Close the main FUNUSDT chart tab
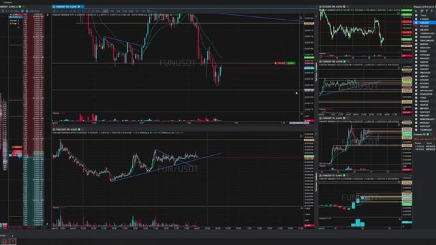The height and width of the screenshot is (245, 436). click(x=82, y=7)
